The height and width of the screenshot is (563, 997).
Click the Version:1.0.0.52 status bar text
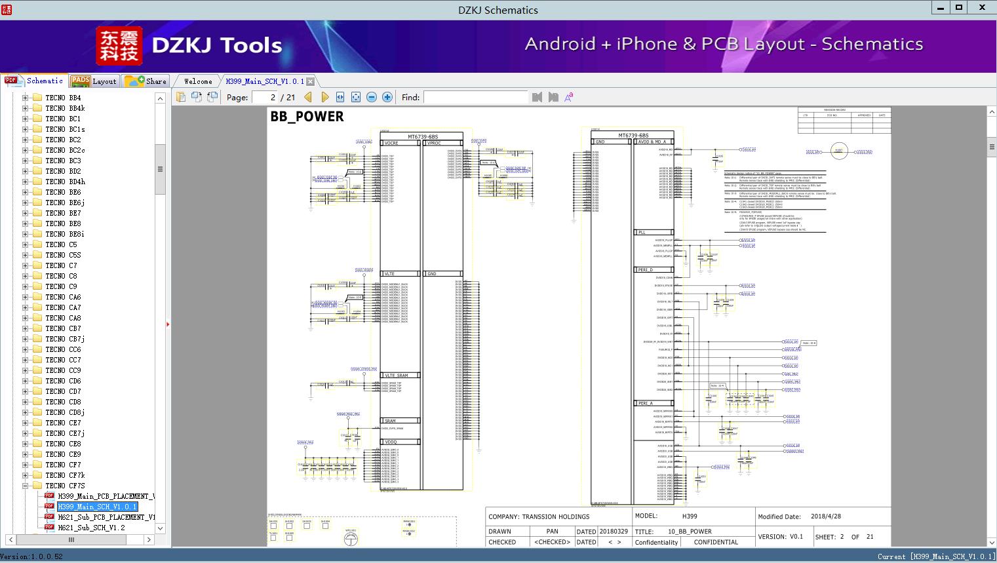[x=31, y=557]
